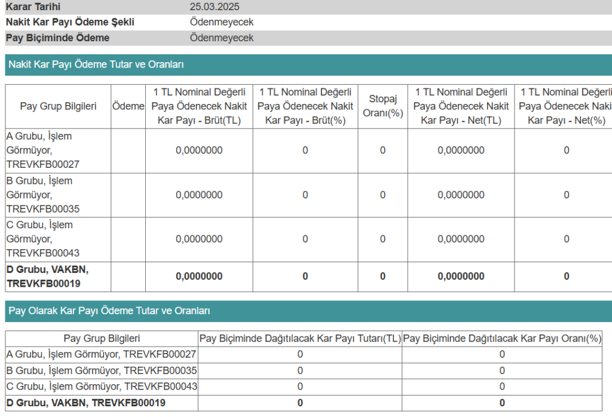Click D Grubu Brüt(TL) value 0,0000000
The width and height of the screenshot is (612, 417).
tap(199, 277)
